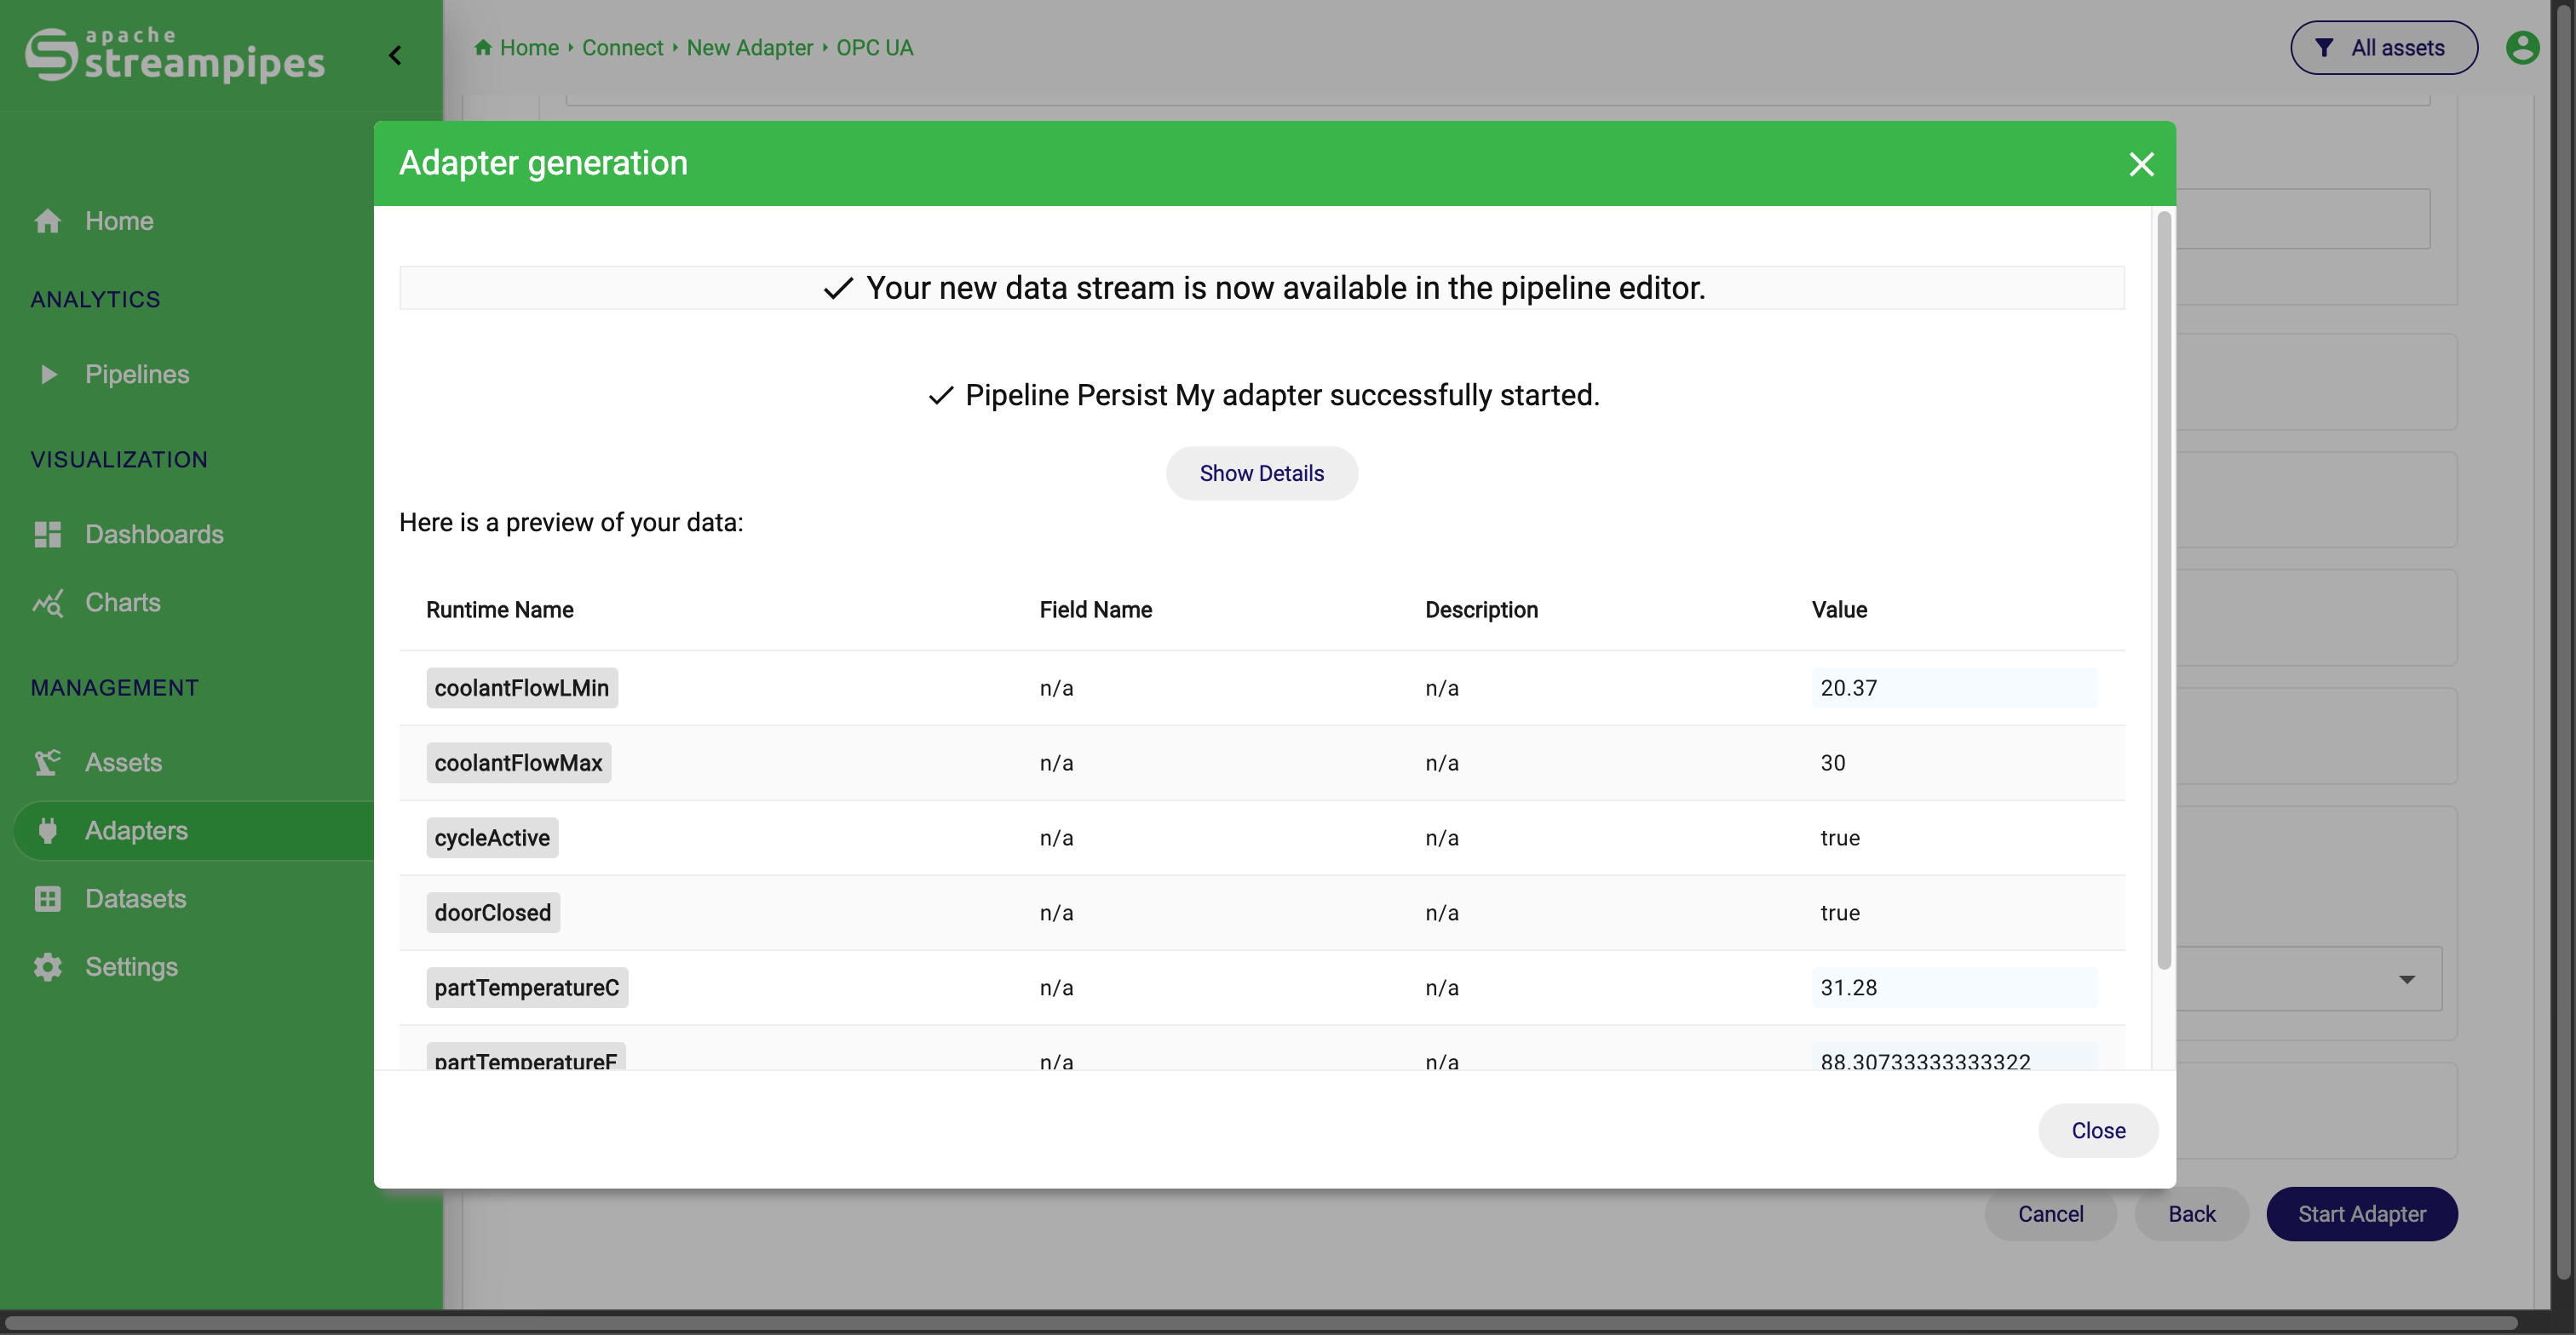Open Dashboards in the sidebar
Image resolution: width=2576 pixels, height=1335 pixels.
[x=154, y=534]
